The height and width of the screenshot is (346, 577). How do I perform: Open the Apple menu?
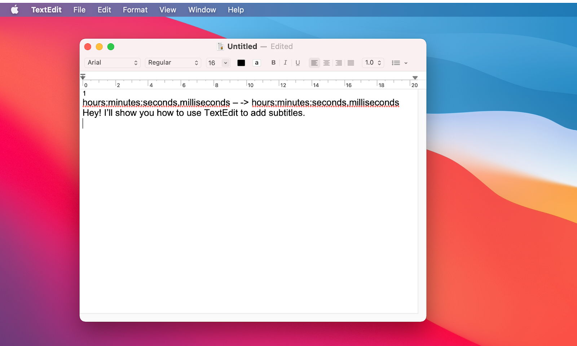tap(15, 10)
